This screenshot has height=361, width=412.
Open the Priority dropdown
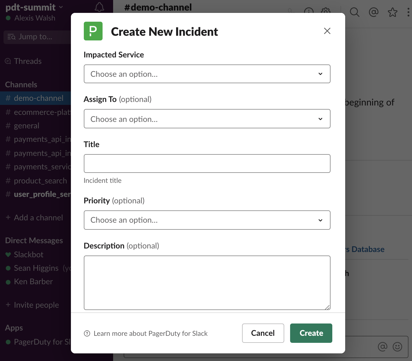pyautogui.click(x=207, y=220)
